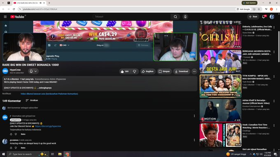View site information icon in address bar
Image resolution: width=280 pixels, height=157 pixels.
point(20,9)
